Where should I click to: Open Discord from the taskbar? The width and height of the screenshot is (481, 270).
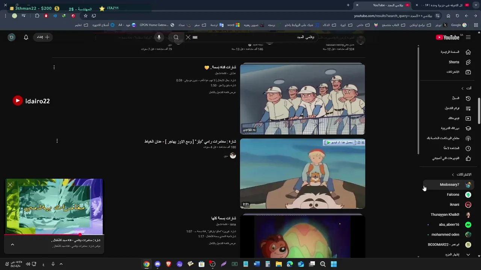[x=157, y=264]
